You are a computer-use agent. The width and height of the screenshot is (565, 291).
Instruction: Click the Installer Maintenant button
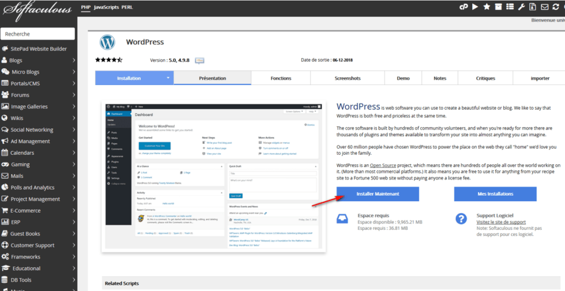pyautogui.click(x=377, y=194)
